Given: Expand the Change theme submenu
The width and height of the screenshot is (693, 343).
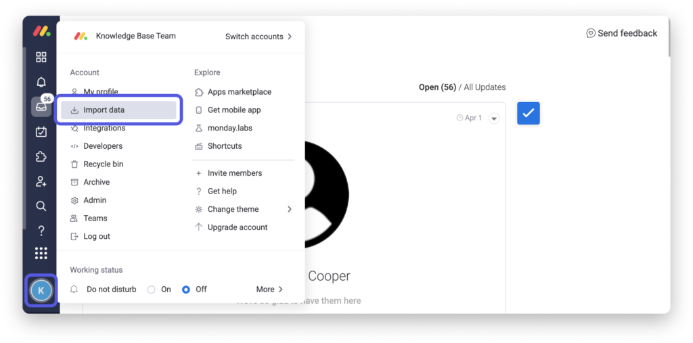Looking at the screenshot, I should pyautogui.click(x=289, y=209).
